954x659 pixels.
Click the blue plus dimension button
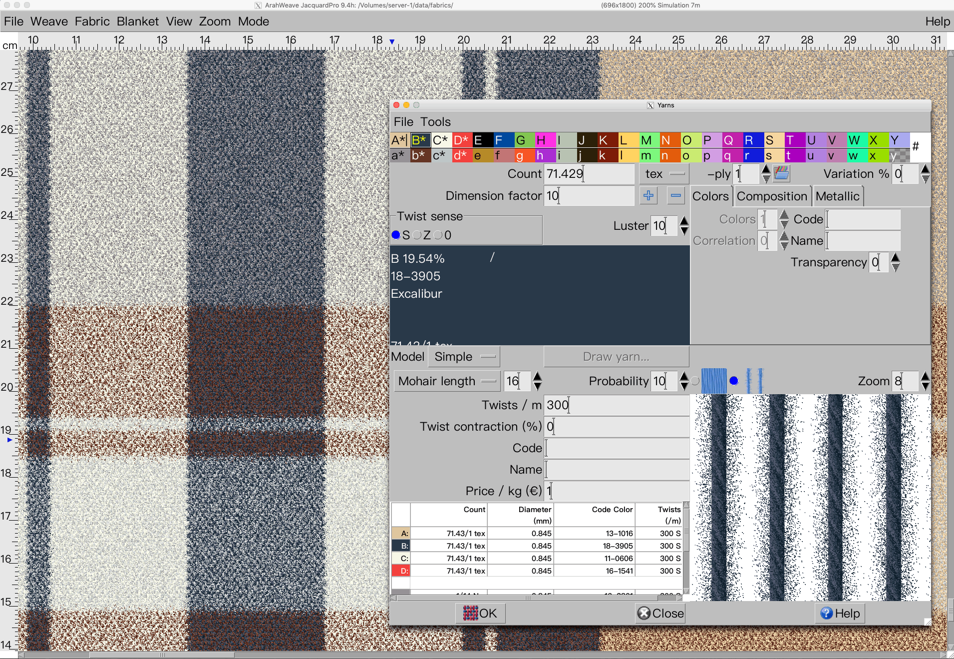[x=648, y=195]
